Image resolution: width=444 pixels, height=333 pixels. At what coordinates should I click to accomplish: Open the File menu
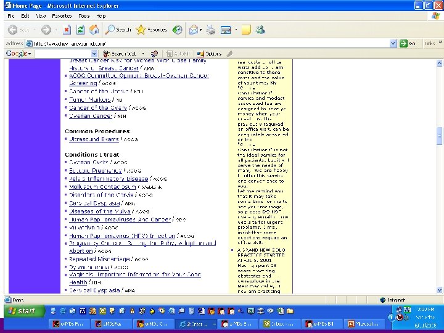[x=10, y=16]
